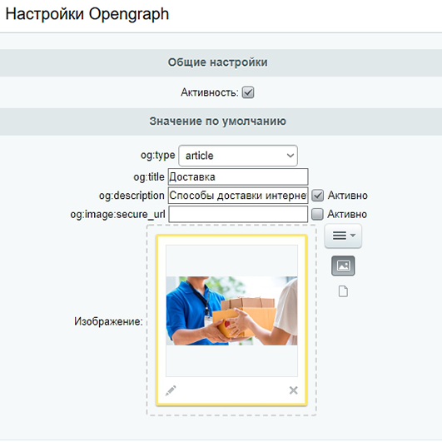
Task: Click the Активность: label
Action: 210,92
